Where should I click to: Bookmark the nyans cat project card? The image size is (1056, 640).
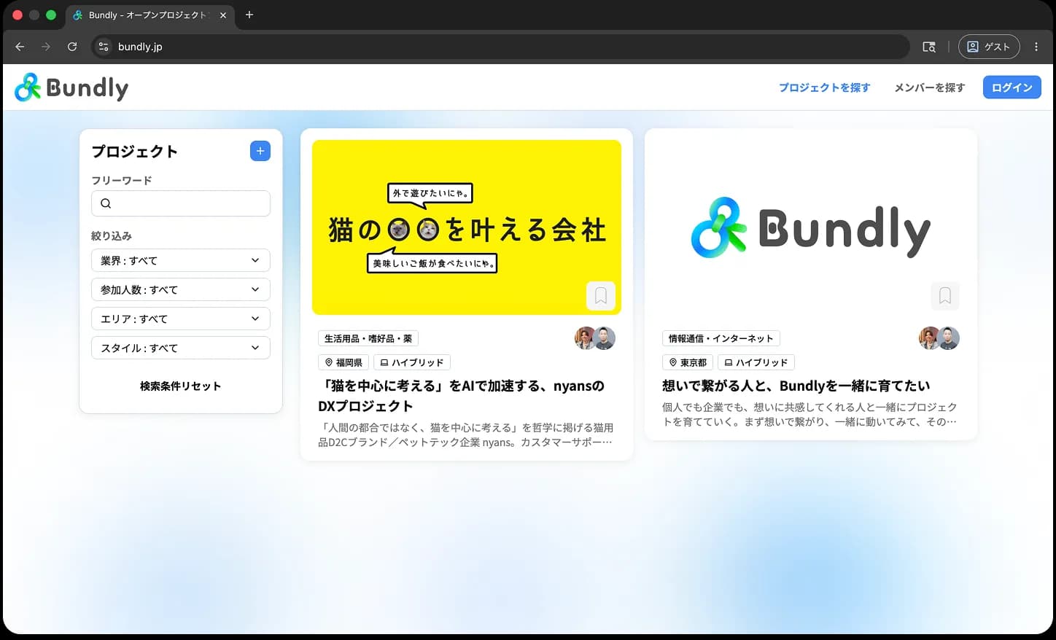[x=601, y=295]
